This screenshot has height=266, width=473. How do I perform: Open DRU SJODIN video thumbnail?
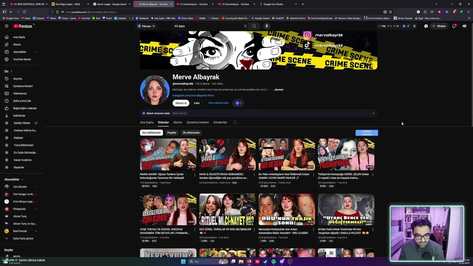(x=287, y=209)
